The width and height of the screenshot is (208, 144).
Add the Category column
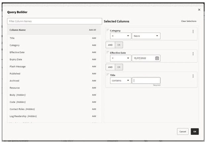point(94,45)
